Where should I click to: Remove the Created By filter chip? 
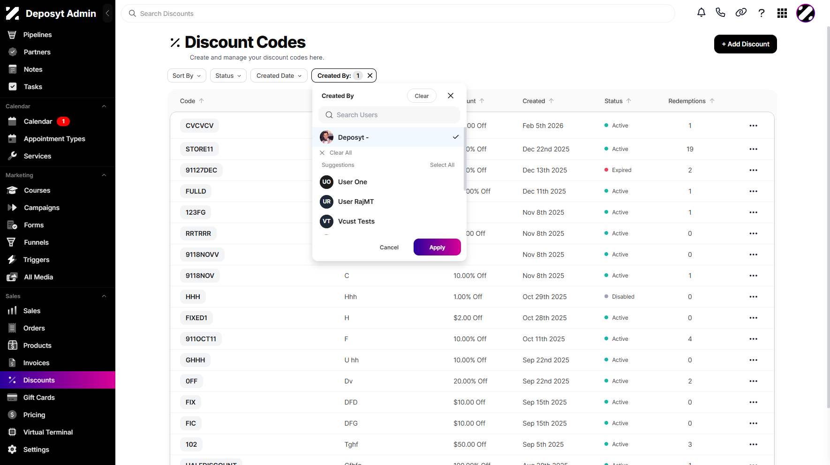[370, 75]
